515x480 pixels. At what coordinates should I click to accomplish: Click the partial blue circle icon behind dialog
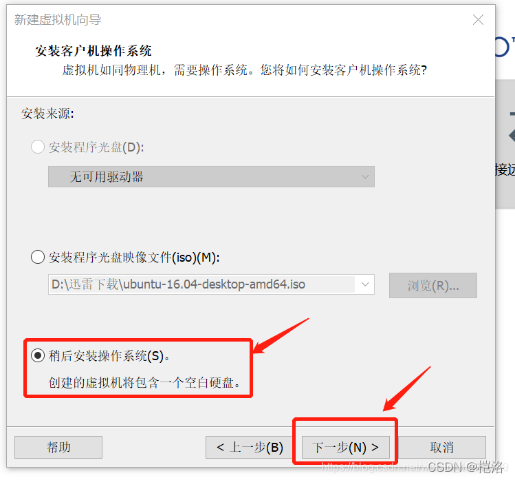point(502,47)
